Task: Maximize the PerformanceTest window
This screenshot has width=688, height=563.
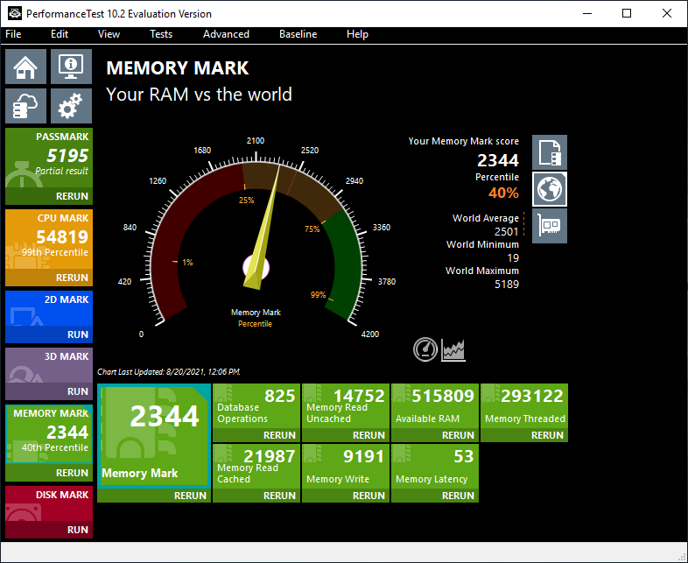Action: pyautogui.click(x=627, y=13)
